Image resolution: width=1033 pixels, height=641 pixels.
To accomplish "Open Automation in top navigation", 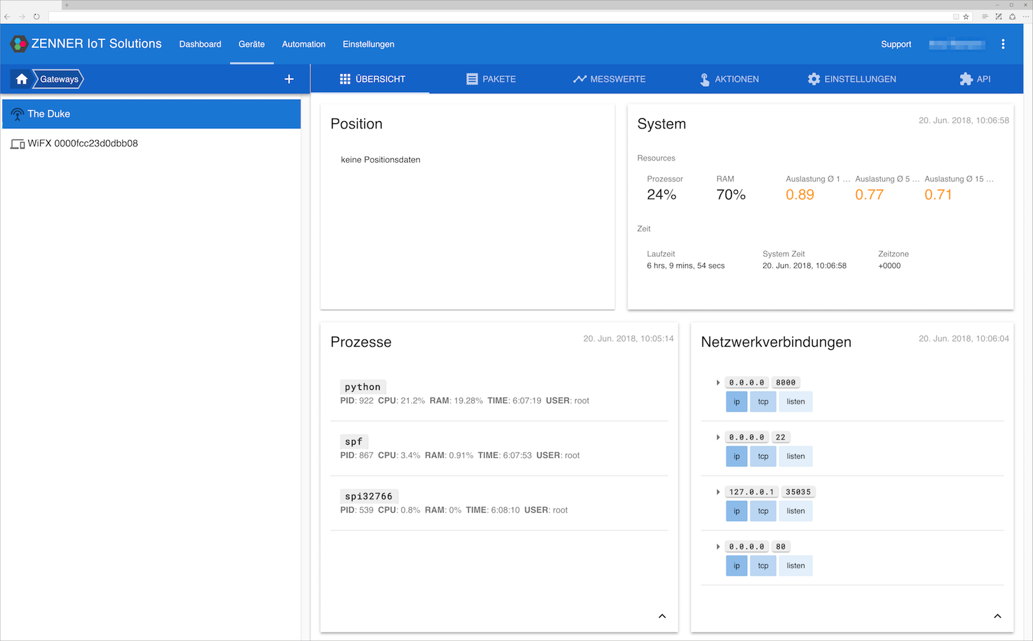I will pos(303,44).
